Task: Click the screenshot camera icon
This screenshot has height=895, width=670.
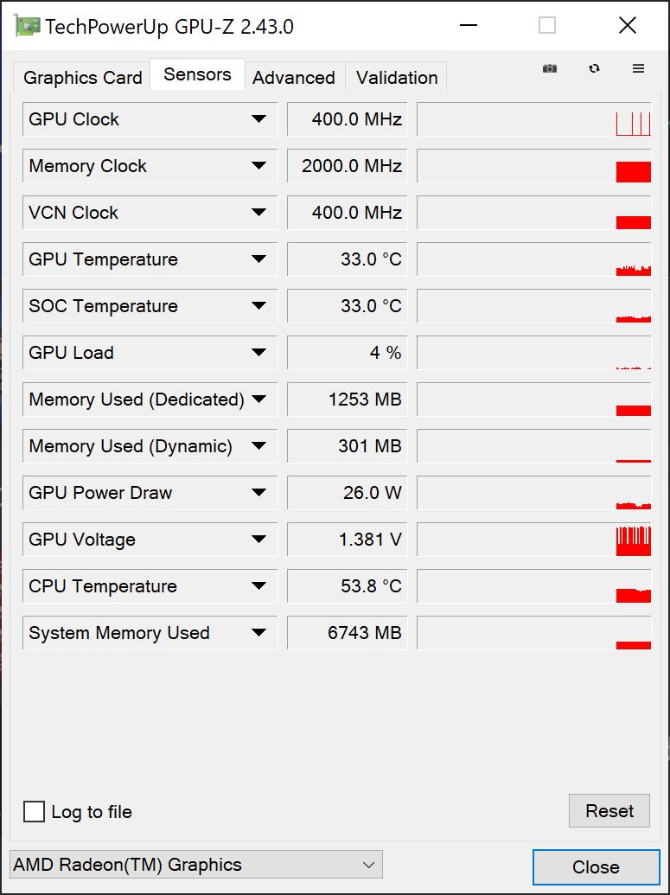Action: click(550, 68)
